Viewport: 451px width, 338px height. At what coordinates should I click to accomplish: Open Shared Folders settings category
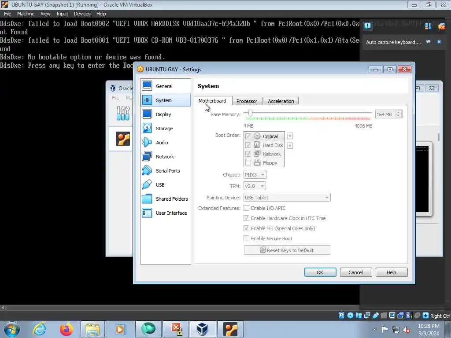[x=166, y=198]
